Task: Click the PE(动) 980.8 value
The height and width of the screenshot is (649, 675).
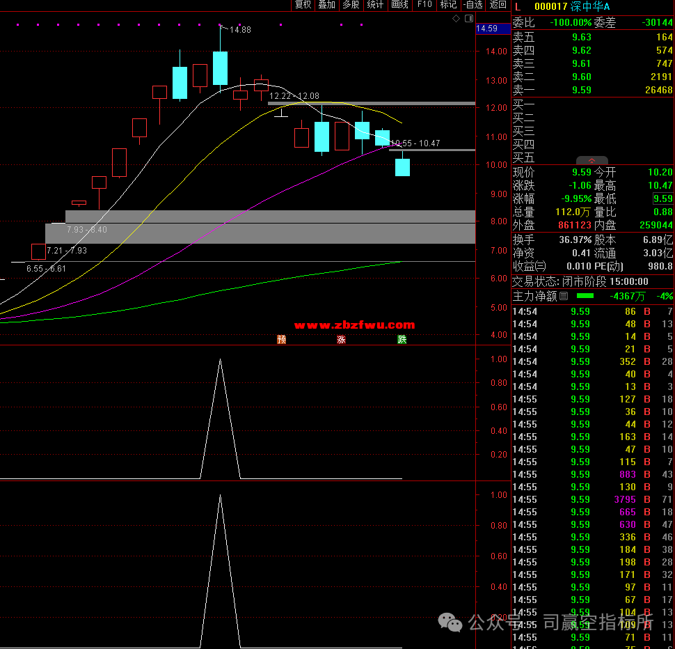Action: click(660, 266)
